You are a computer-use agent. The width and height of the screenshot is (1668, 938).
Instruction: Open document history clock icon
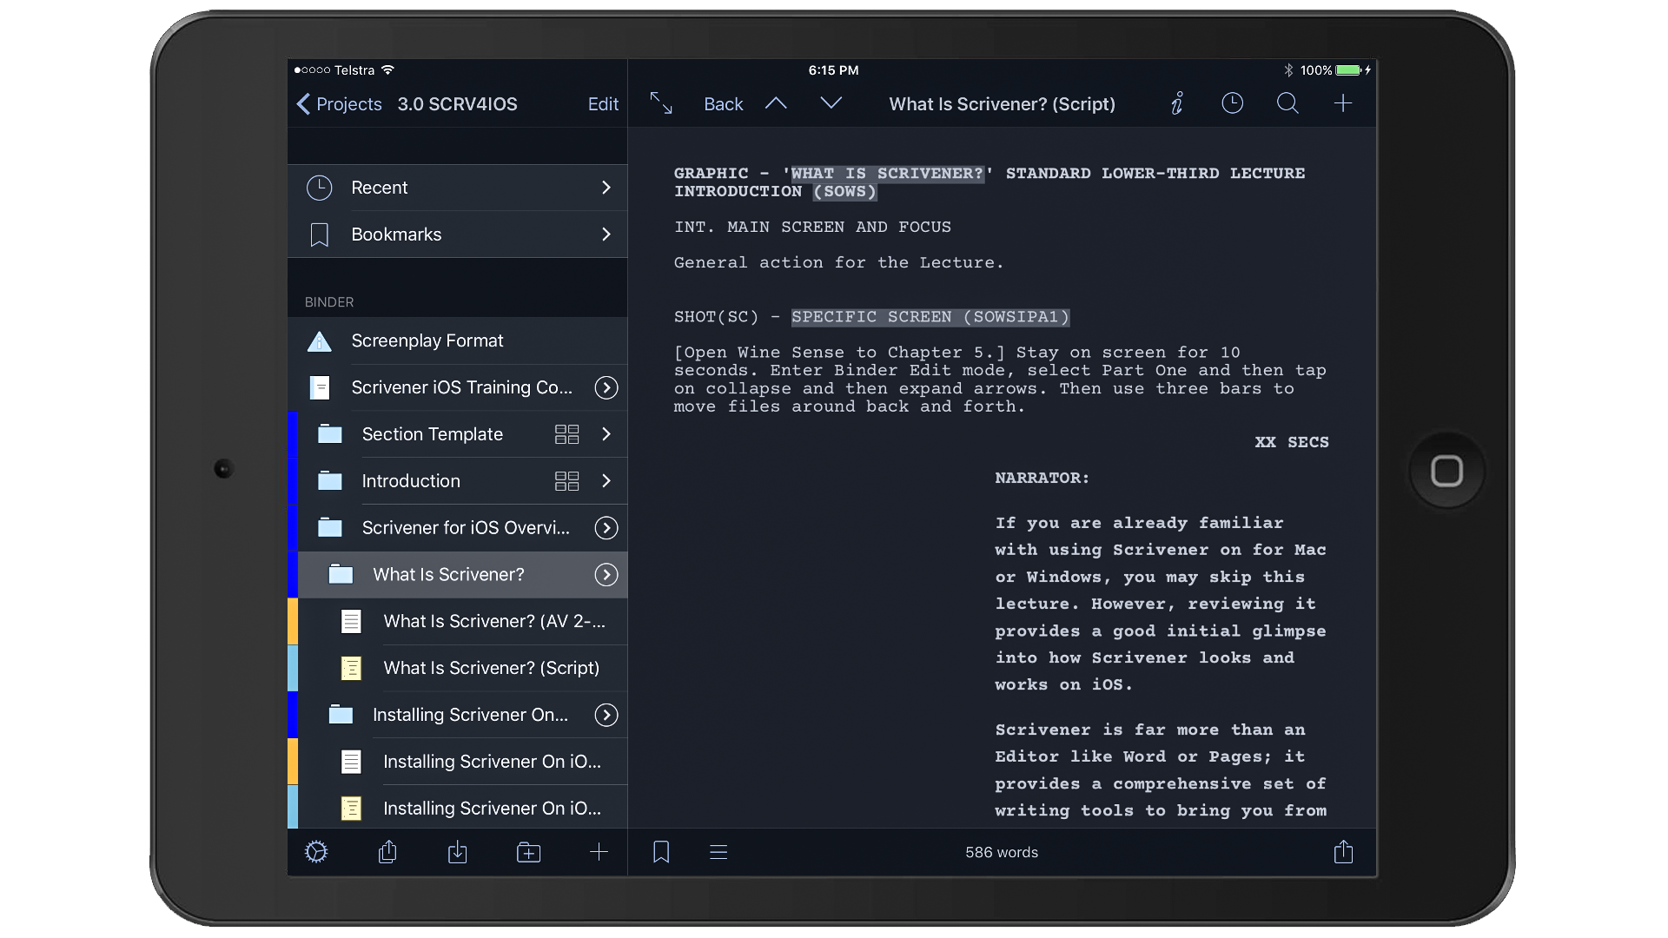[x=1233, y=103]
